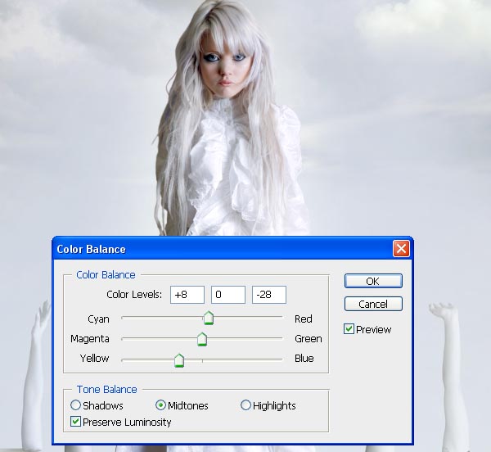Click the Red label
Viewport: 491px width, 452px height.
coord(303,319)
